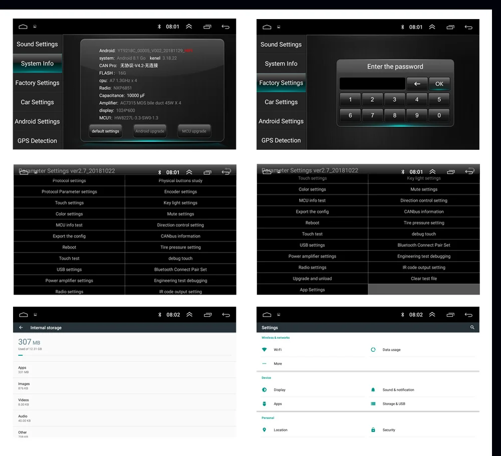Select the Clear test file entry

pyautogui.click(x=424, y=279)
